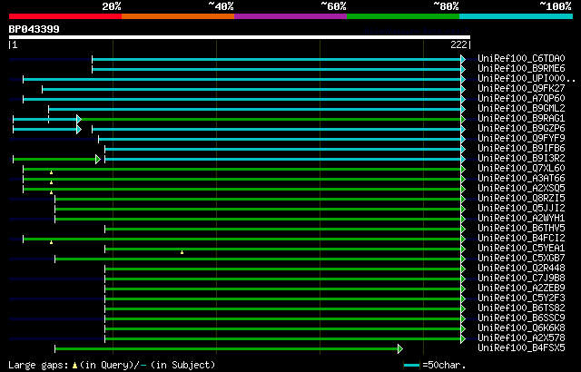The width and height of the screenshot is (581, 372).
Task: Select the UniRef100_Q9FYF9 label
Action: tap(521, 139)
